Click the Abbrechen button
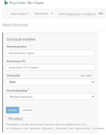This screenshot has height=135, width=106. click(x=27, y=110)
